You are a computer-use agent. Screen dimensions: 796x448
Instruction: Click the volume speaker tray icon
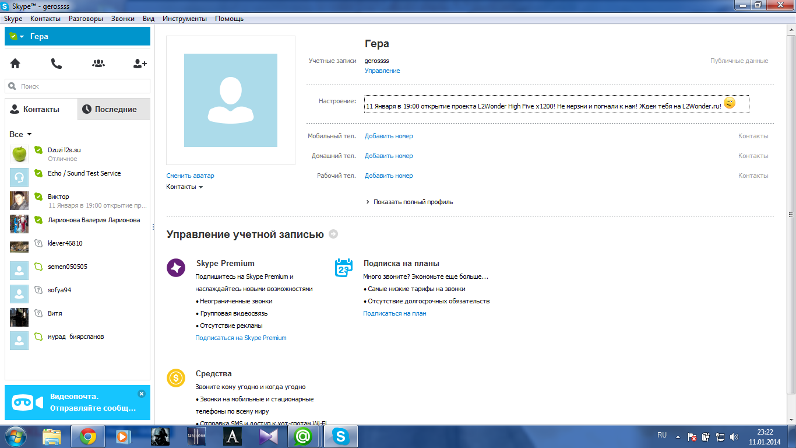pyautogui.click(x=734, y=436)
